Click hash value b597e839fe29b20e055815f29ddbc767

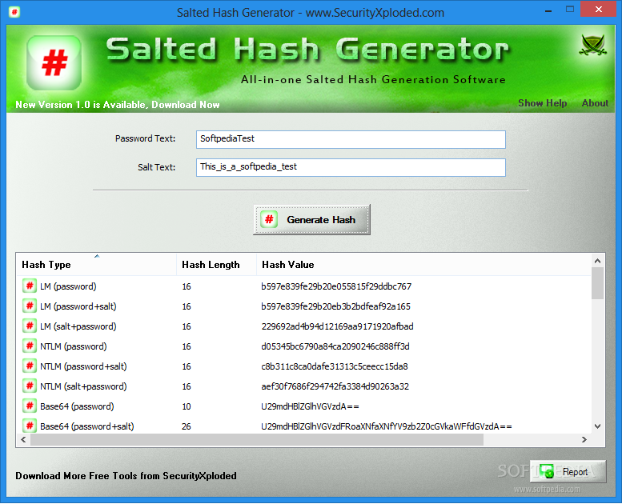tap(336, 286)
